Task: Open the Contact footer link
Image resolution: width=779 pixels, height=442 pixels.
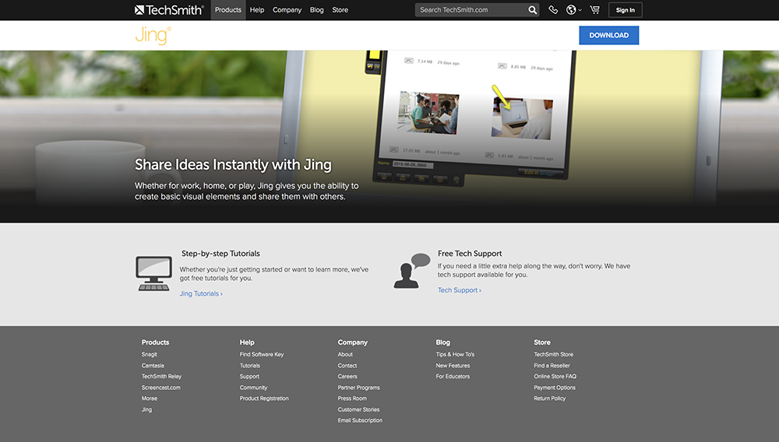Action: (347, 366)
